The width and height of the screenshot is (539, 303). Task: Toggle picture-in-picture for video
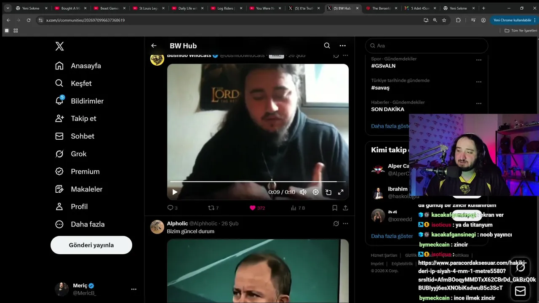328,192
